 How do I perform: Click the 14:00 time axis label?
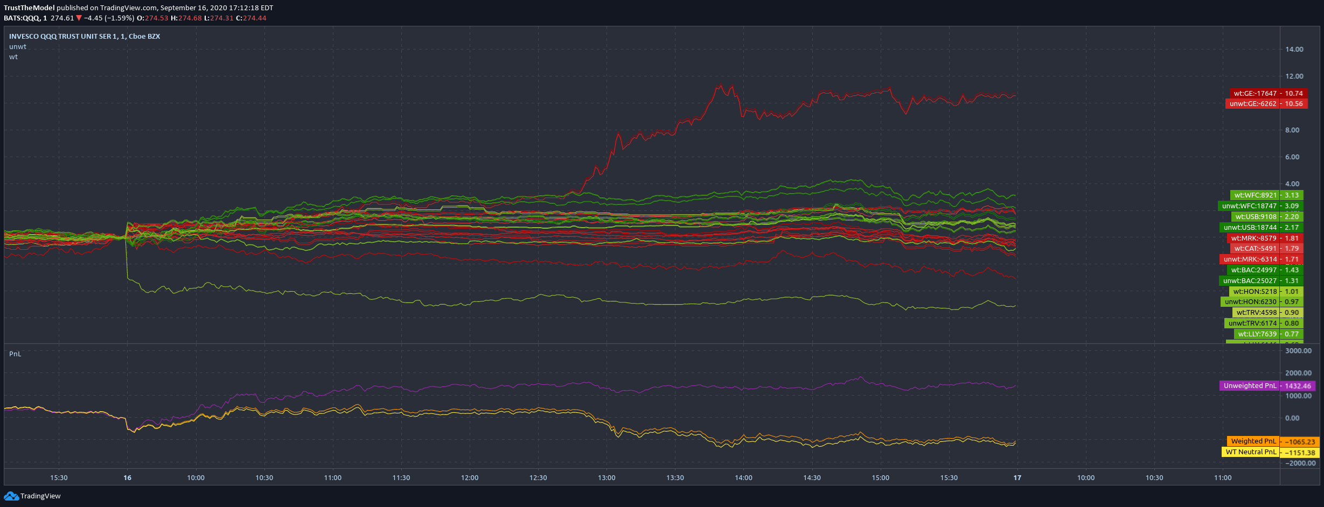743,477
